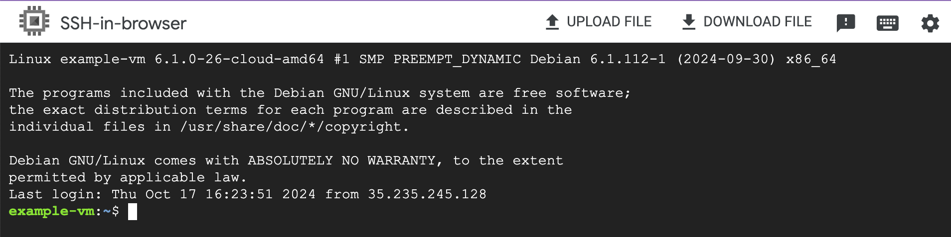Click the download arrow icon

689,22
